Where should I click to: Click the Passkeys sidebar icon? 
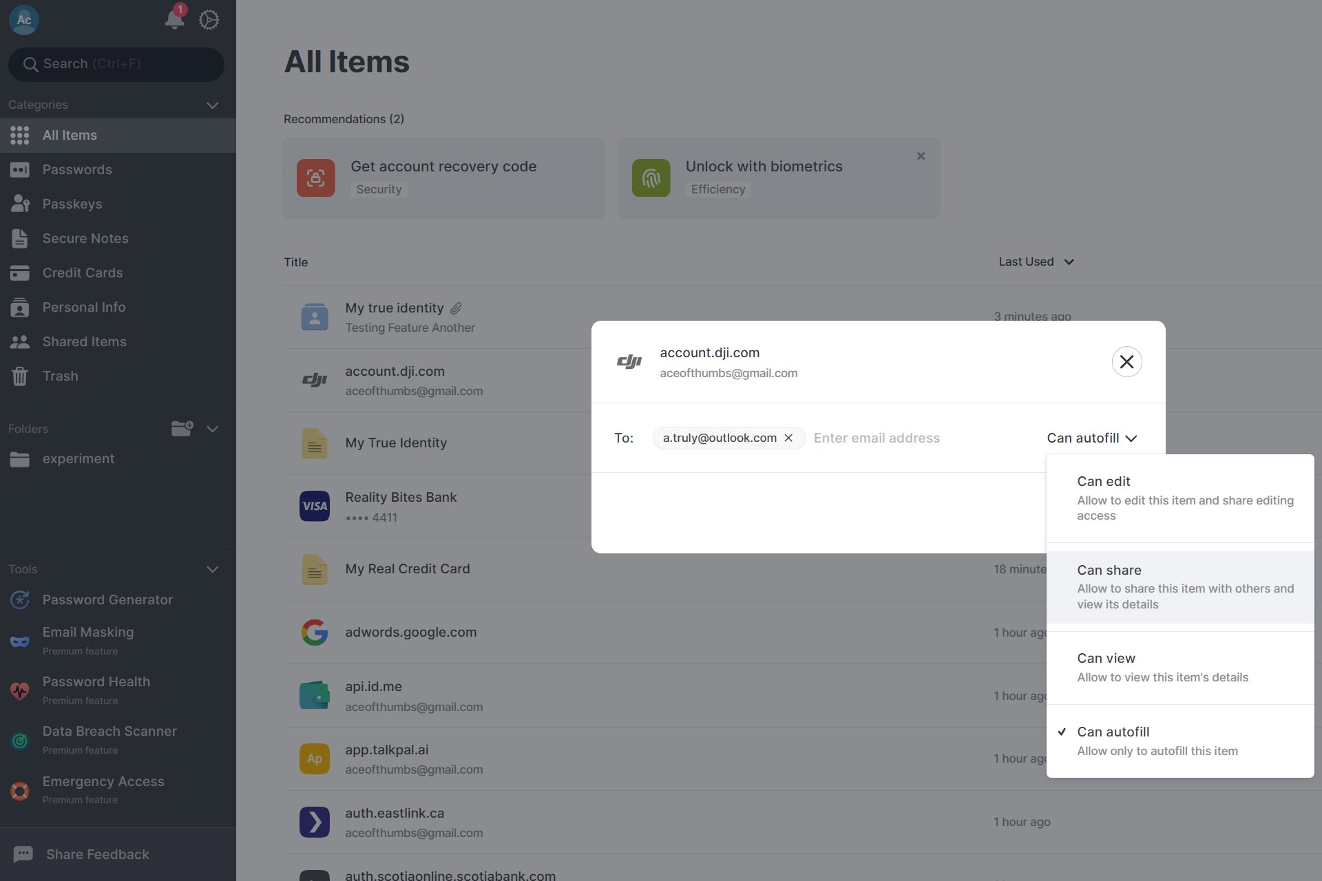(21, 204)
